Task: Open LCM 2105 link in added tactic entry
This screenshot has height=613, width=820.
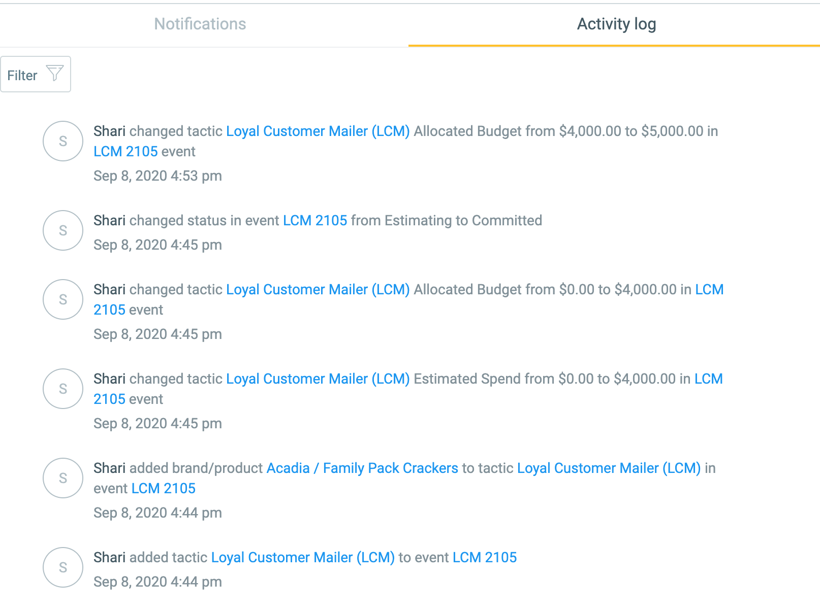Action: coord(485,557)
